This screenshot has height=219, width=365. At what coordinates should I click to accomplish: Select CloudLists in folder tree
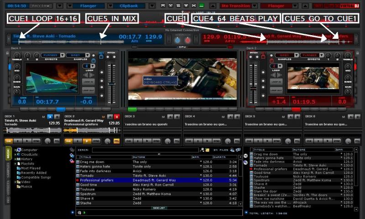pyautogui.click(x=29, y=155)
